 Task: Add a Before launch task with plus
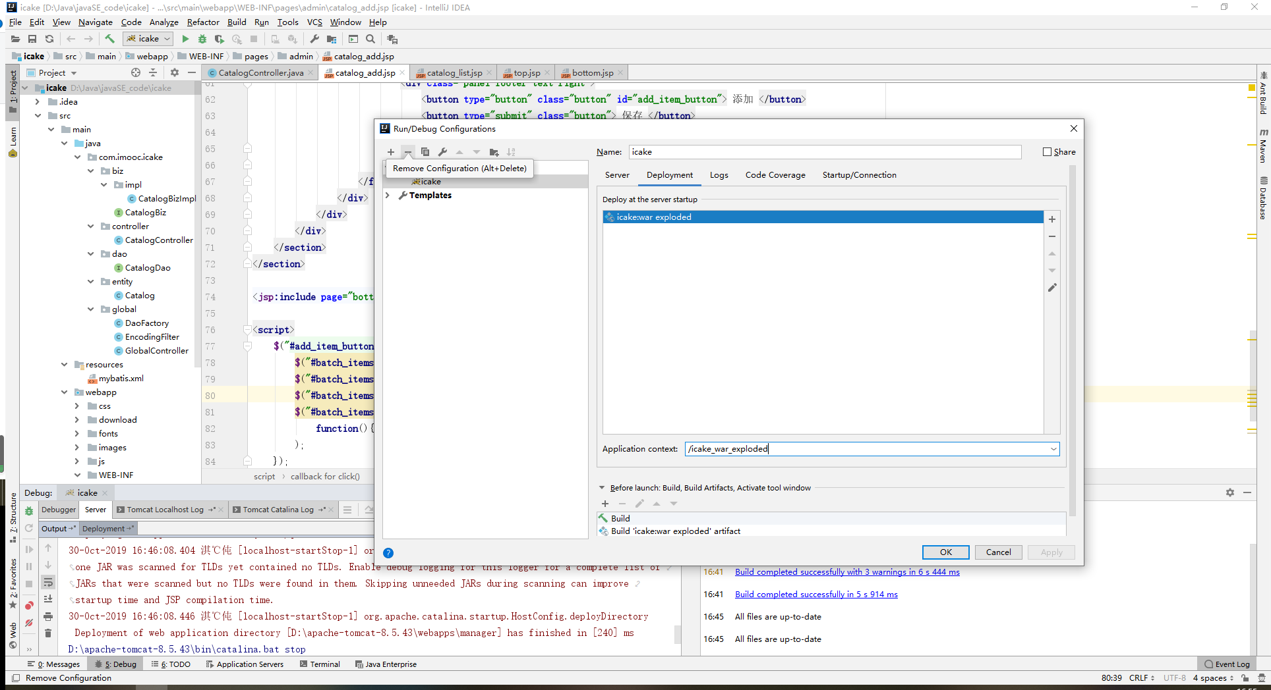(x=605, y=504)
